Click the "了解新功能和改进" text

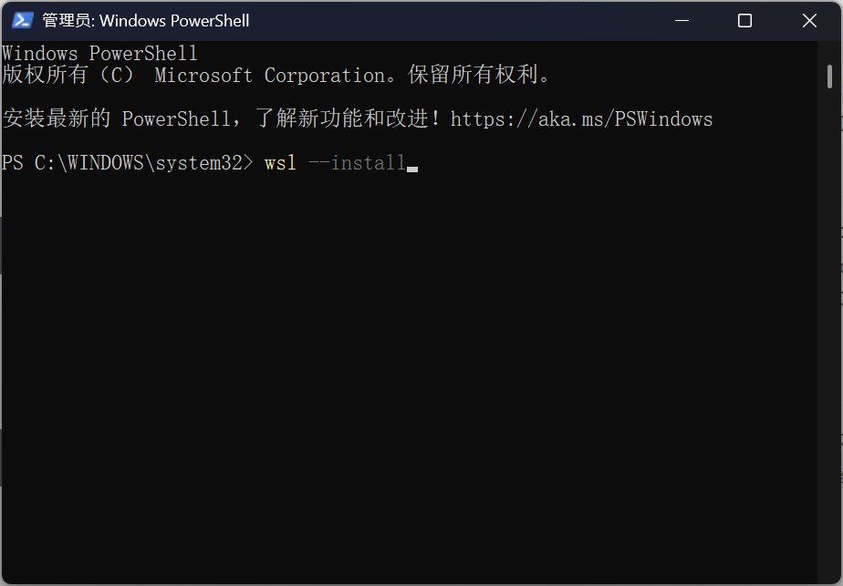click(x=341, y=119)
